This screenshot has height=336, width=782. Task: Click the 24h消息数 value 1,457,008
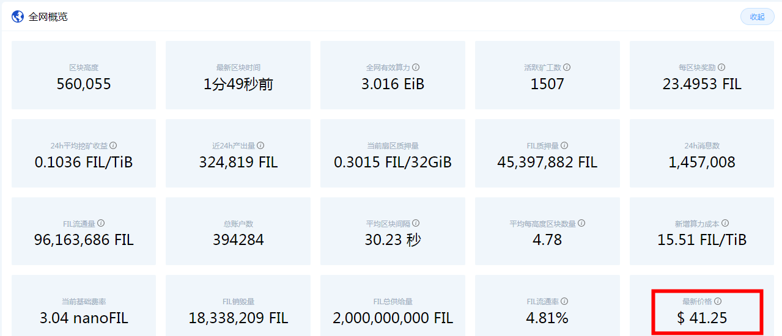click(x=702, y=162)
